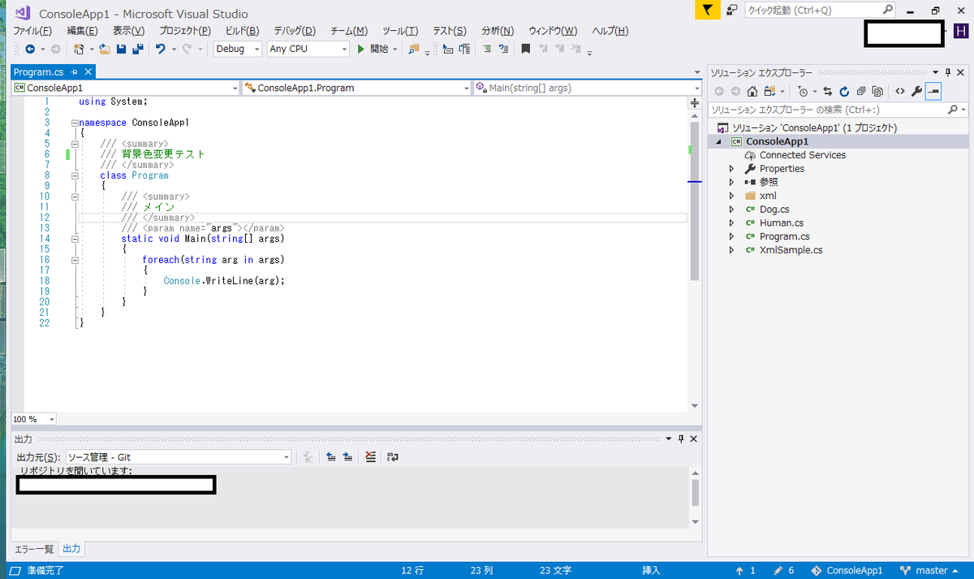
Task: Click the View Code icon in Solution Explorer
Action: [x=899, y=91]
